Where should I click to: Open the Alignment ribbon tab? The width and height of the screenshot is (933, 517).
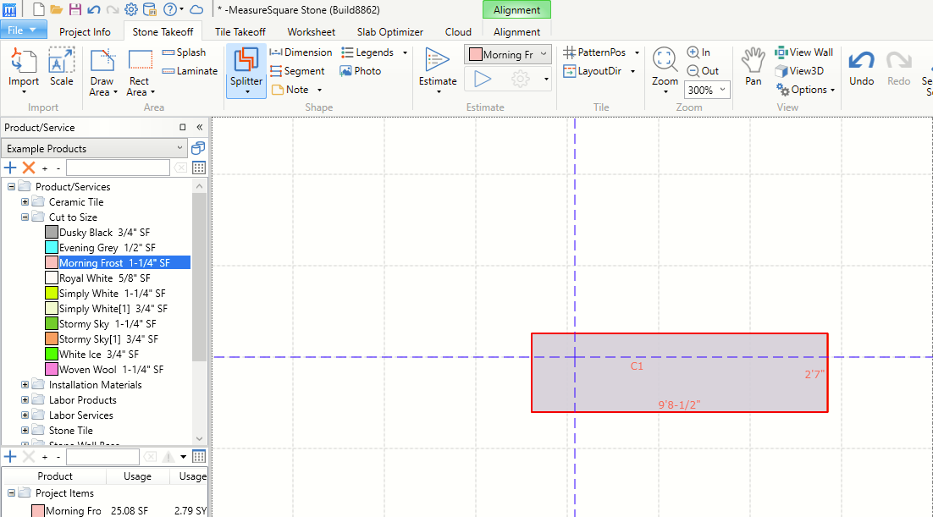click(516, 31)
